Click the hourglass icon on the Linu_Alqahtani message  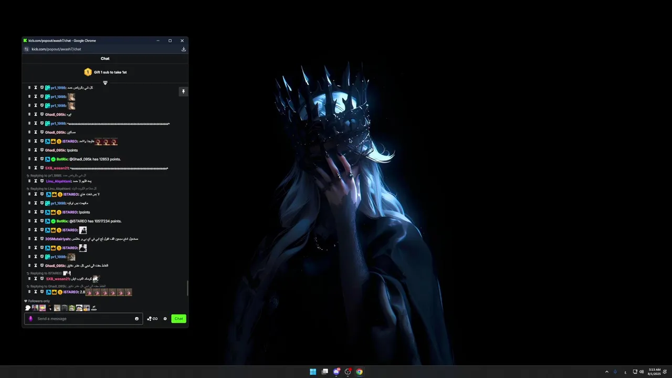pos(36,181)
